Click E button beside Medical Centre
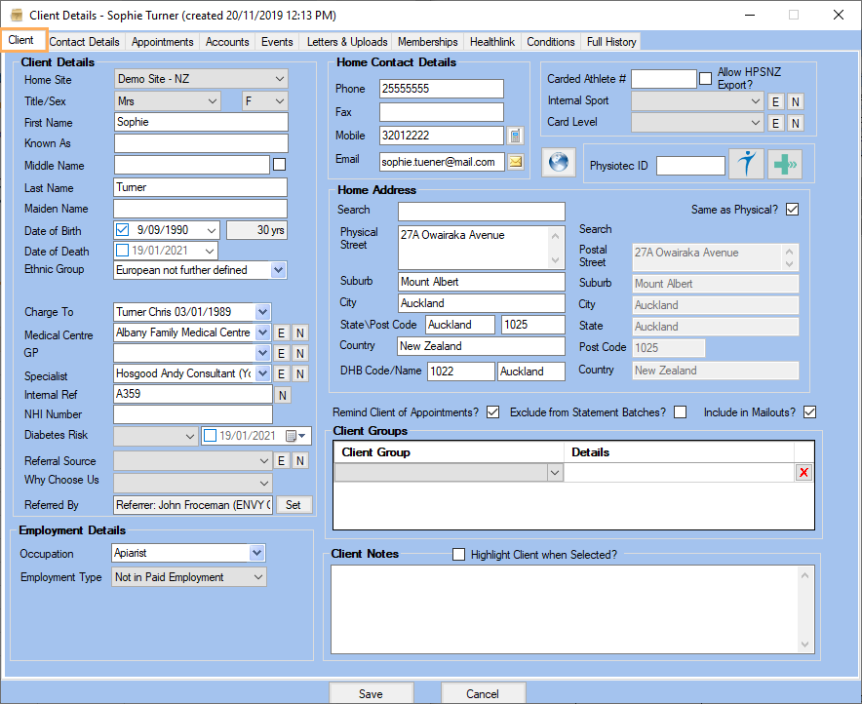Screen dimensions: 862x704 coord(281,333)
